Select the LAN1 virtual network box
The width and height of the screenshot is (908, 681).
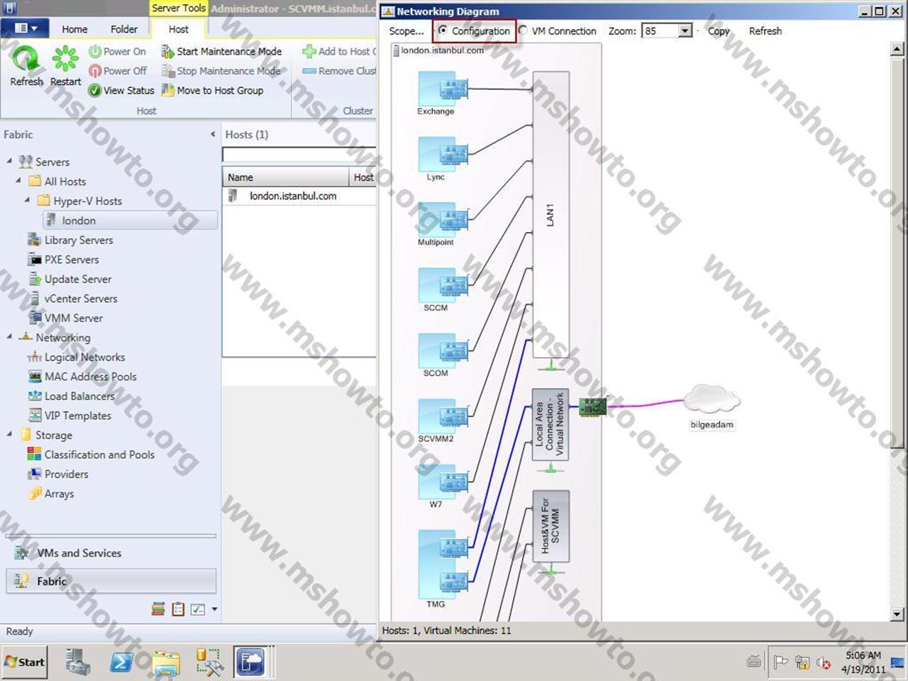pyautogui.click(x=551, y=216)
